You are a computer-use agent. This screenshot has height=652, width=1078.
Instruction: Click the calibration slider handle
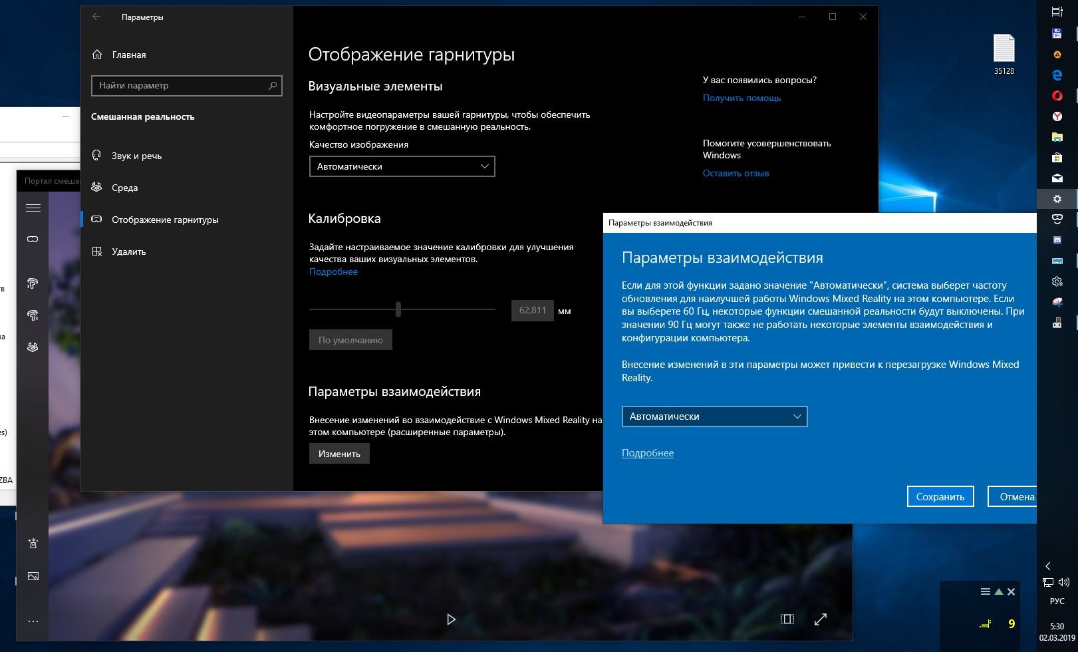[398, 309]
